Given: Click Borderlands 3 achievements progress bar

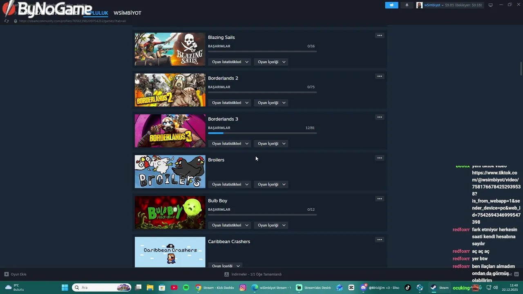Looking at the screenshot, I should click(x=262, y=133).
